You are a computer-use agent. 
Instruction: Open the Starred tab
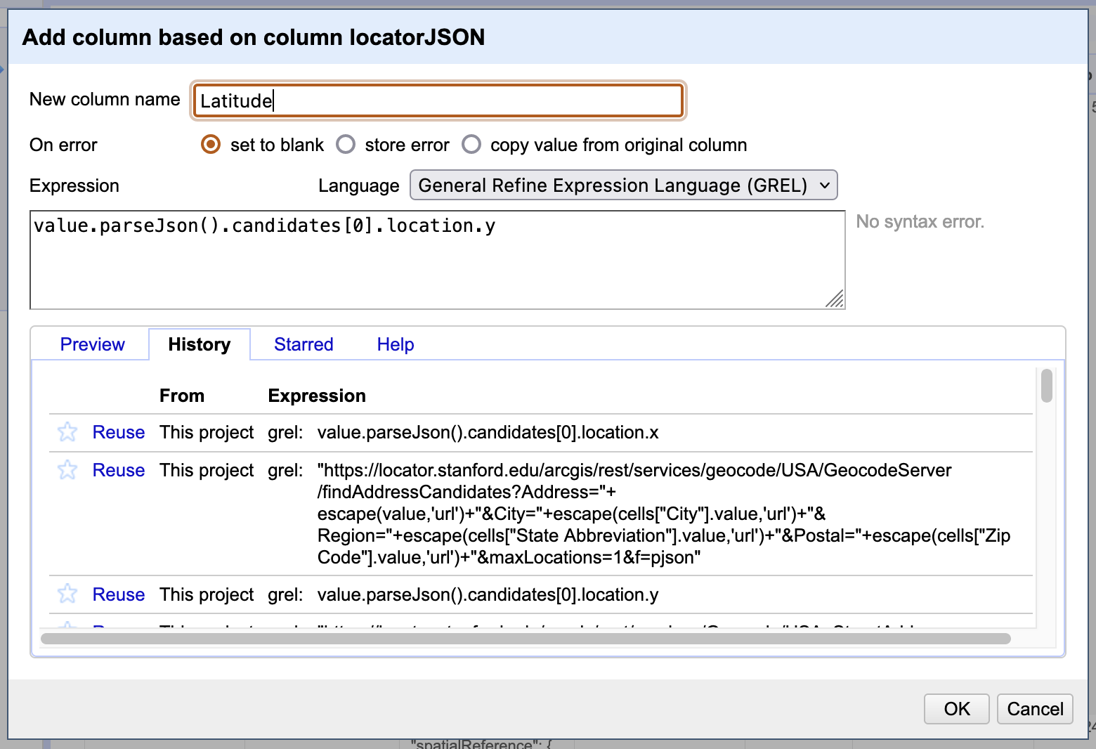point(304,344)
